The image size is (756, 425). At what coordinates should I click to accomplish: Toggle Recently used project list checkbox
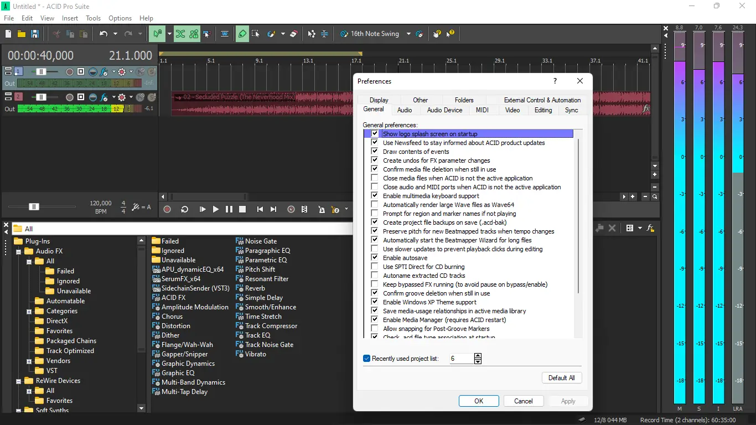tap(366, 359)
